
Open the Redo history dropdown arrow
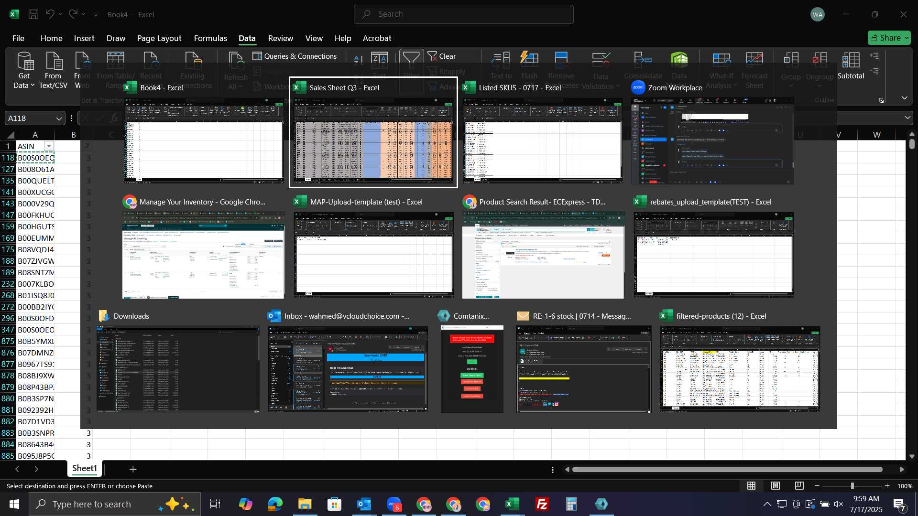coord(83,14)
